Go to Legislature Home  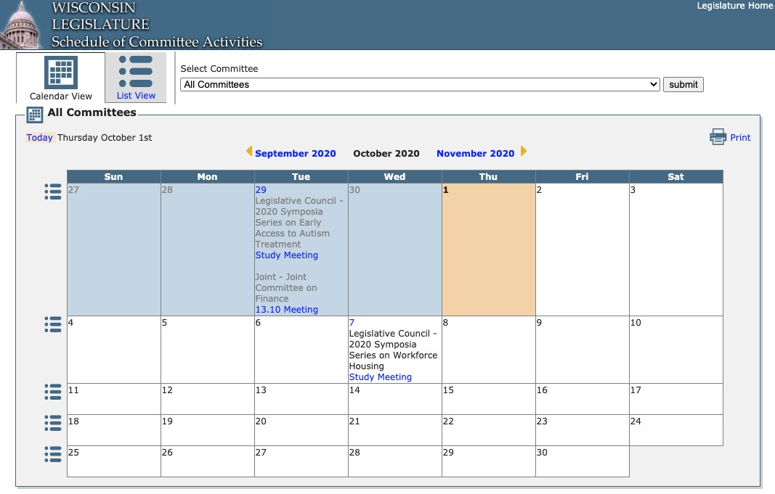(x=734, y=6)
